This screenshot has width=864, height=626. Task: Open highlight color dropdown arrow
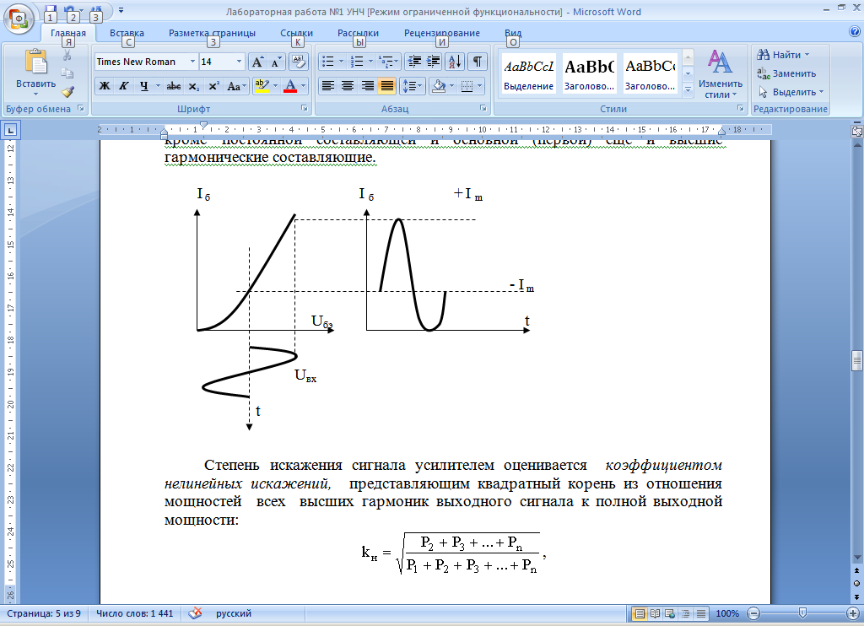(x=276, y=86)
